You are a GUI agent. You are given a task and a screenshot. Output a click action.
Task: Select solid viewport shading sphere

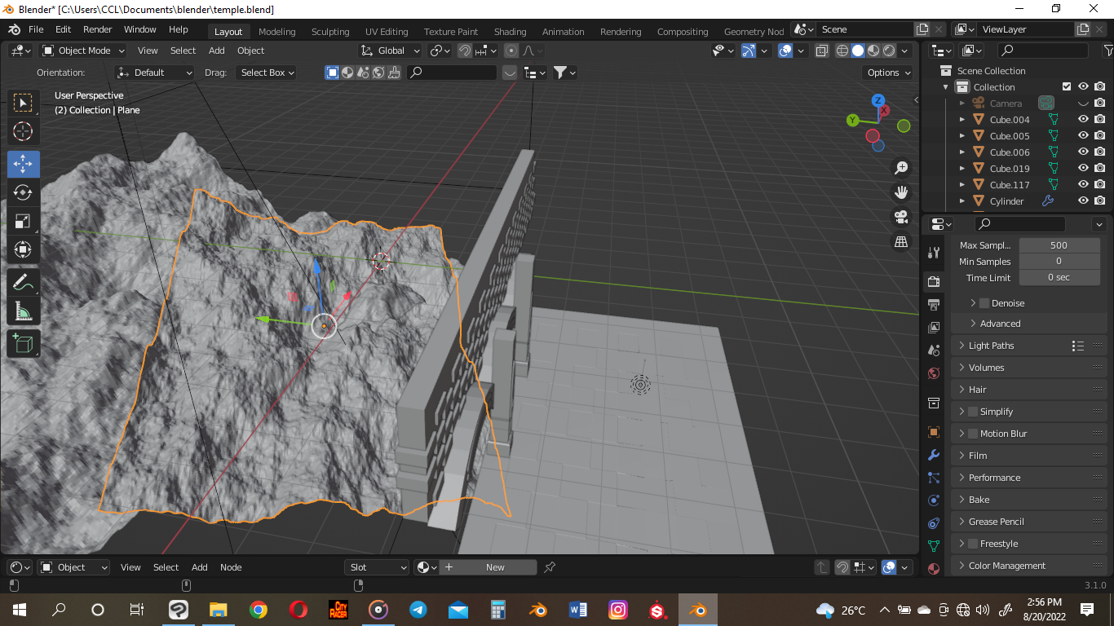(x=858, y=51)
